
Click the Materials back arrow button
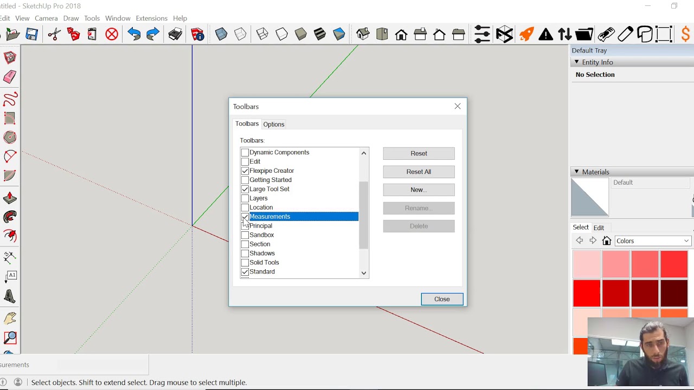click(x=580, y=241)
